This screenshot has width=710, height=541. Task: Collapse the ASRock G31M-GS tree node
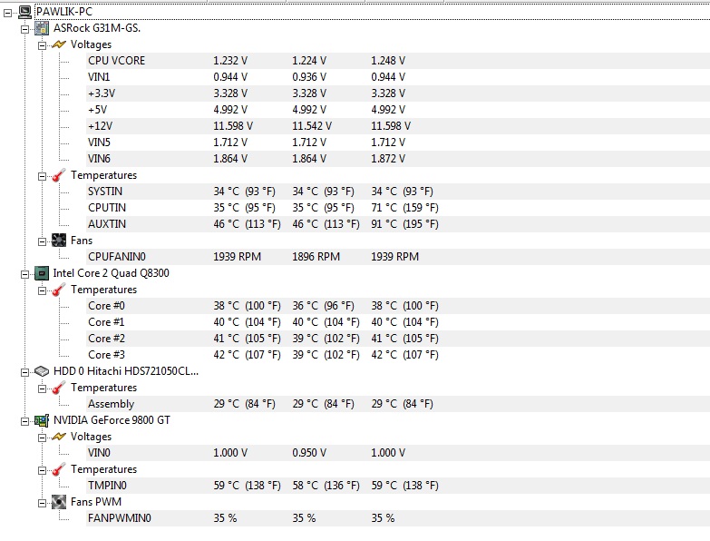24,29
